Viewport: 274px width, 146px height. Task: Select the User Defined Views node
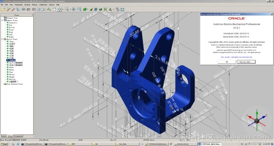15,84
